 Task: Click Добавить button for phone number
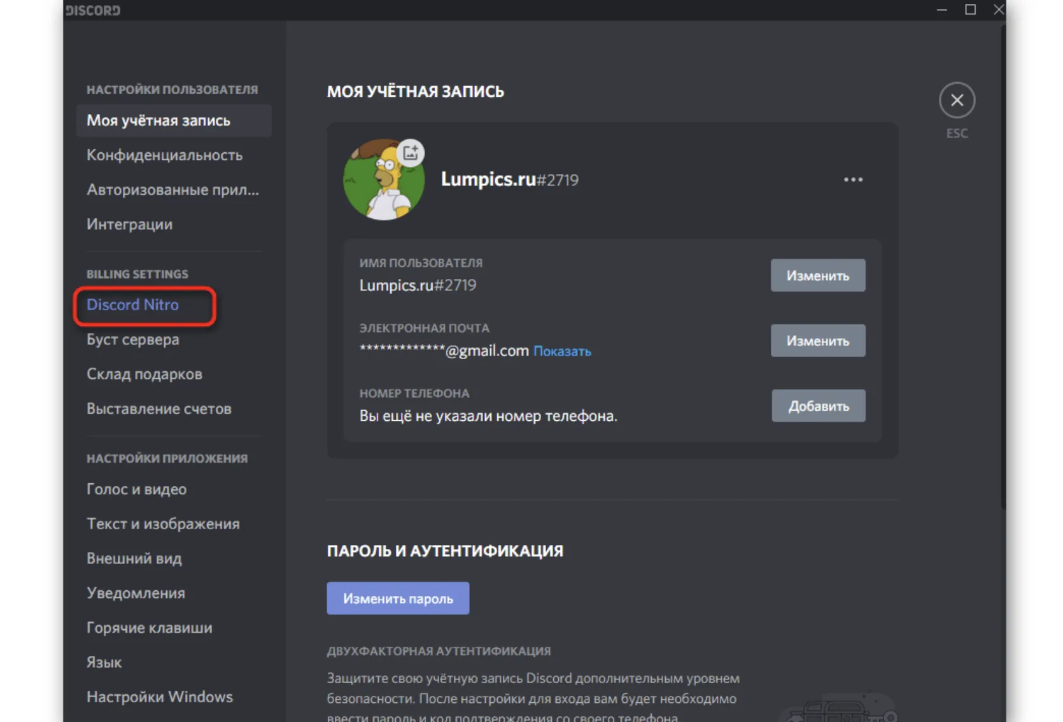coord(819,406)
